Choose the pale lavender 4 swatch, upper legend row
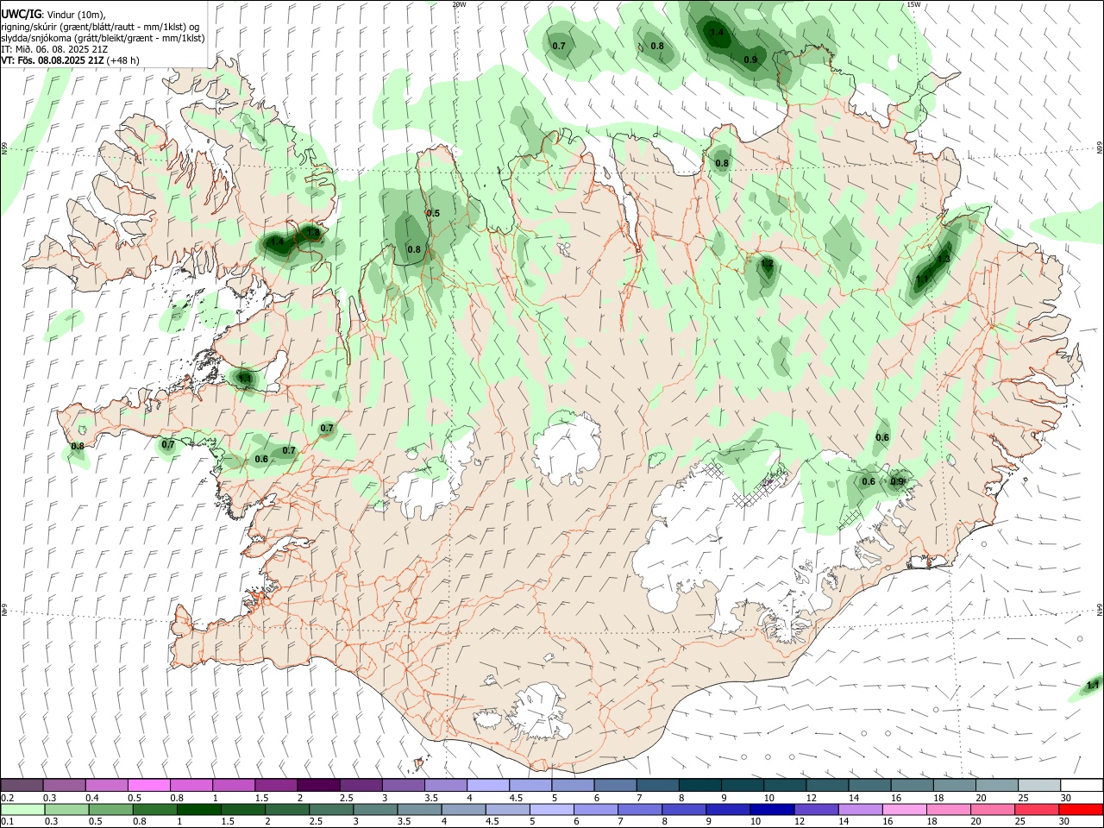The width and height of the screenshot is (1104, 828). [x=486, y=785]
